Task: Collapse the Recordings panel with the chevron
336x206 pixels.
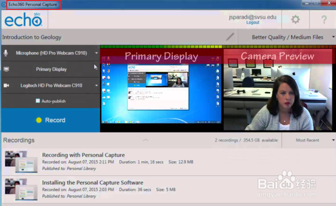Action: point(146,140)
